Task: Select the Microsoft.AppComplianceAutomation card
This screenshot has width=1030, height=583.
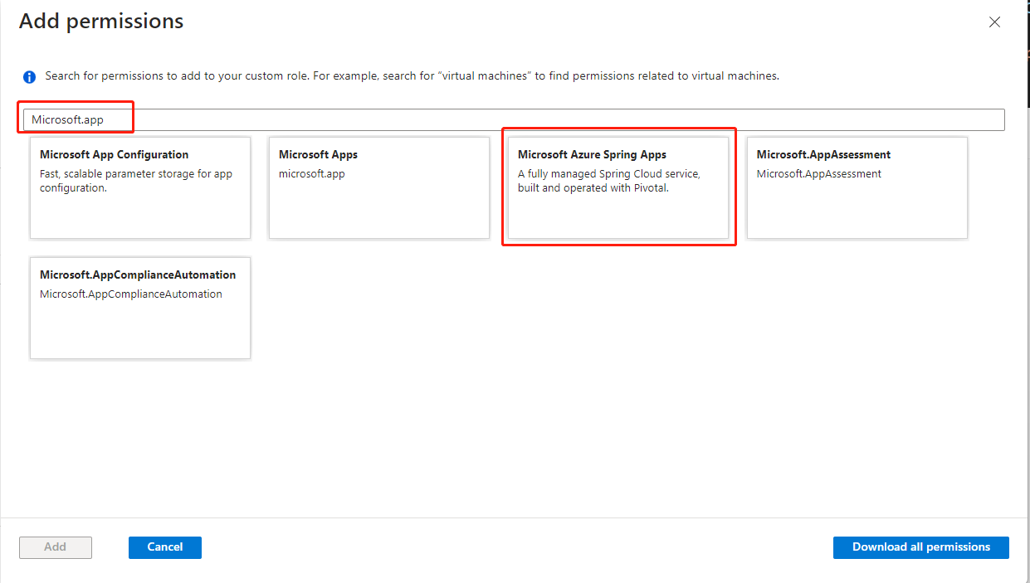Action: point(140,309)
